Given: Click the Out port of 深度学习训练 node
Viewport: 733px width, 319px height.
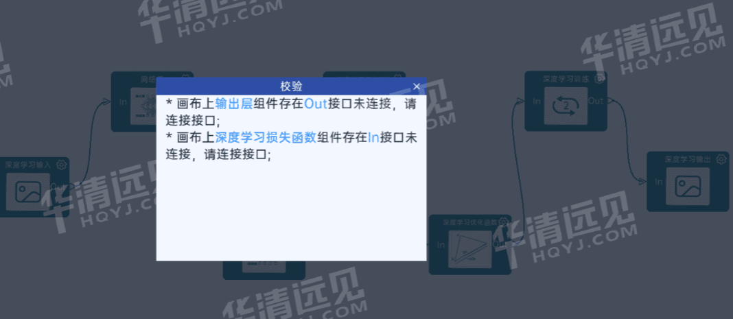Looking at the screenshot, I should [x=596, y=100].
